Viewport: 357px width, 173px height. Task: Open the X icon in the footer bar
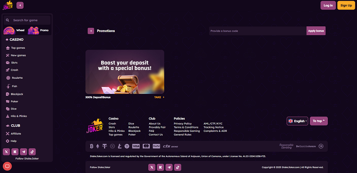point(152,167)
